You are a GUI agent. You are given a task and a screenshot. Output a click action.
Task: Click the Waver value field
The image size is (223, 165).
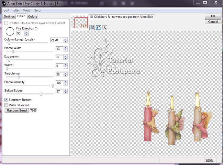[60, 66]
